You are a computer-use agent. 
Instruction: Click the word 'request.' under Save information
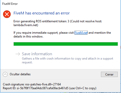tap(27, 62)
